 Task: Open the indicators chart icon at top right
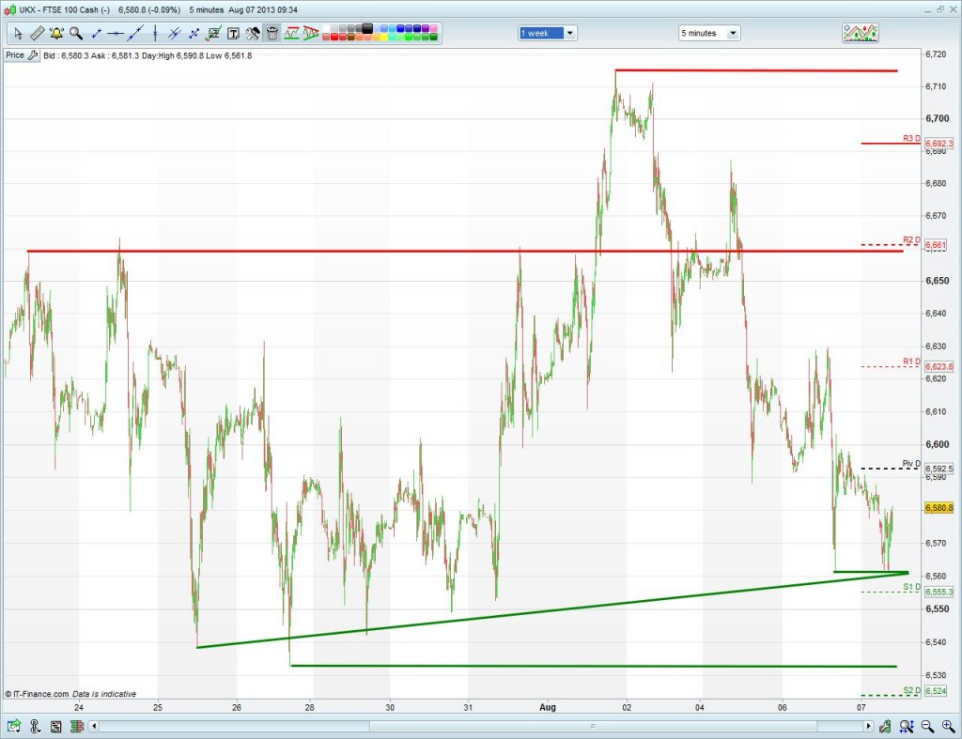point(861,33)
